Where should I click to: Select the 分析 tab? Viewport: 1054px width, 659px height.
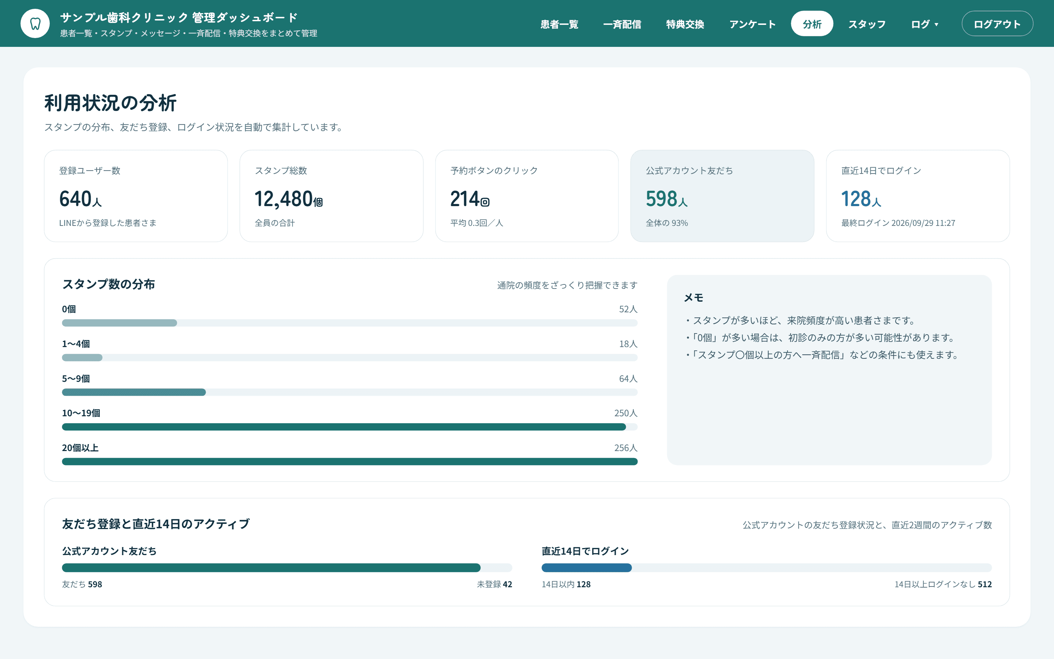[812, 24]
